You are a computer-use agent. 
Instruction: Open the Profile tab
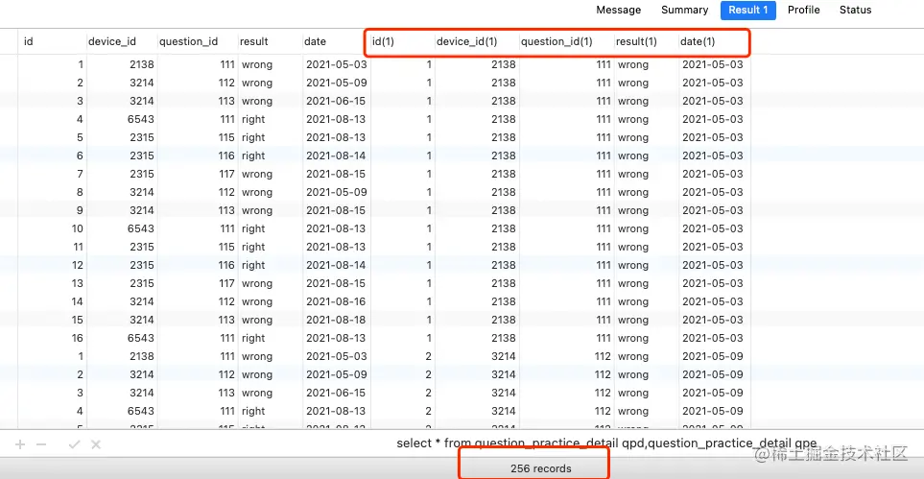coord(804,10)
